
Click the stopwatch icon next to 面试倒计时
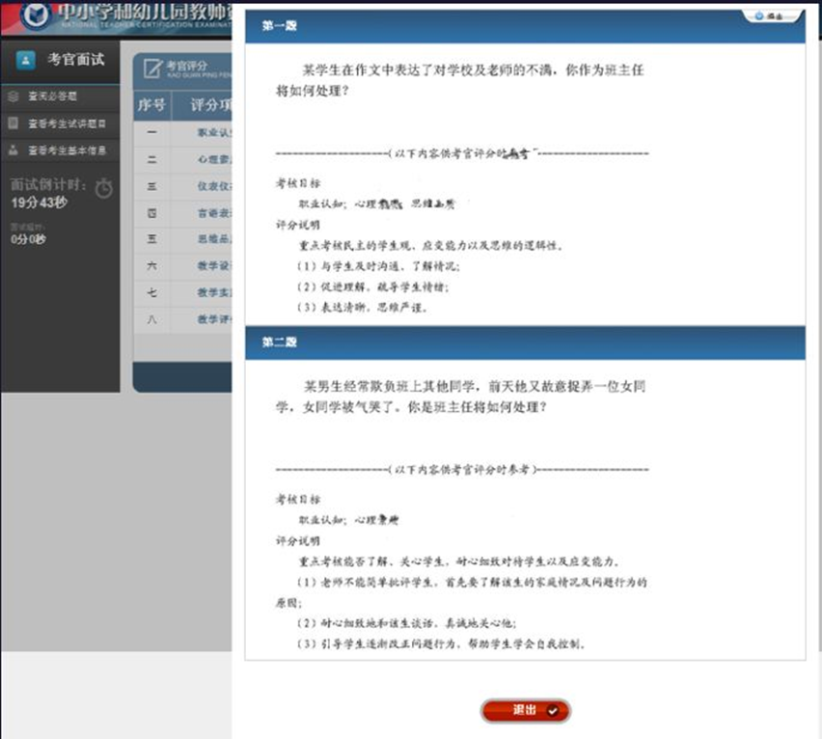(104, 189)
